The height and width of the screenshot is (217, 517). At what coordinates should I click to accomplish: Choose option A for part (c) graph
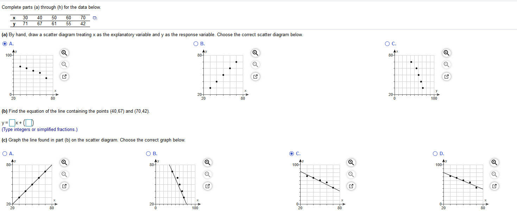point(5,153)
